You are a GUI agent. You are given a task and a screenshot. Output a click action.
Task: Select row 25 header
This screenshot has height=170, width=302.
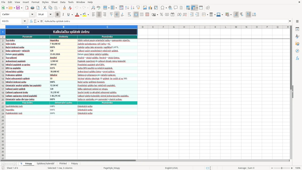pos(3,117)
